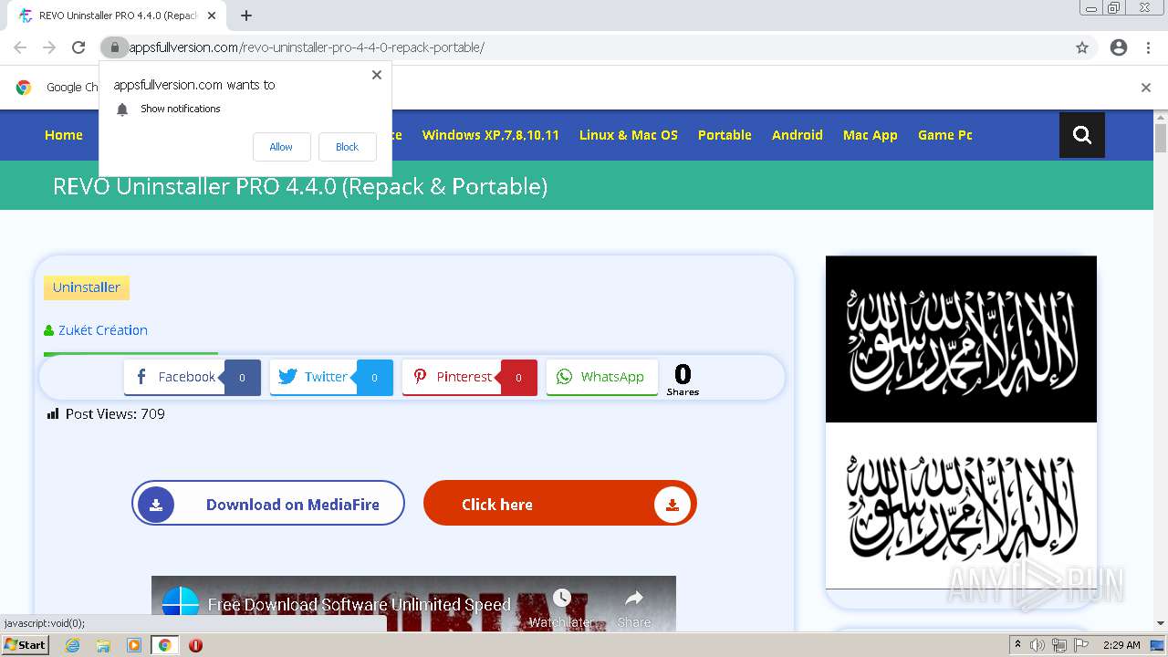This screenshot has width=1168, height=657.
Task: Share the post via WhatsApp
Action: point(602,377)
